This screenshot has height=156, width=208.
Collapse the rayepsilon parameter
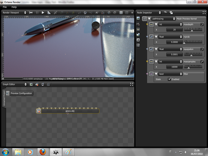pos(156,49)
